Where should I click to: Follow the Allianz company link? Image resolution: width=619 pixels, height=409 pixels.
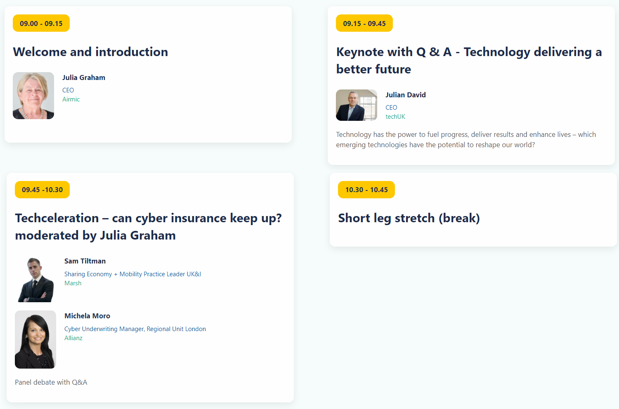(73, 338)
